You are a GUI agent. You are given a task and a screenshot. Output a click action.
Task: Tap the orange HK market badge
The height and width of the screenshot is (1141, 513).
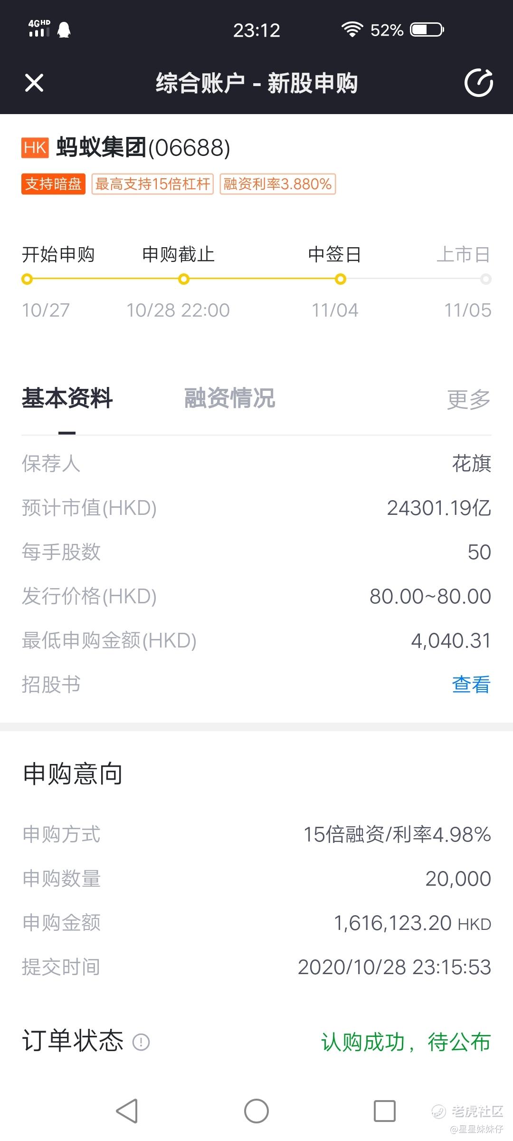tap(35, 148)
